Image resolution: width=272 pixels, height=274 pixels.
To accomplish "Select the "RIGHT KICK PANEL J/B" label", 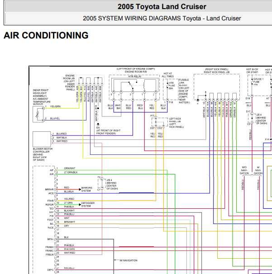I will 217,72.
